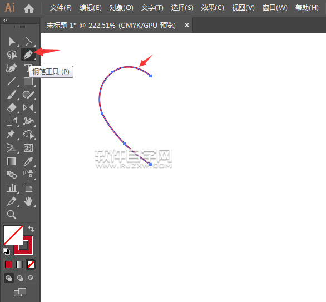Open the Change Screen Mode options
326x302 pixels.
click(x=20, y=292)
